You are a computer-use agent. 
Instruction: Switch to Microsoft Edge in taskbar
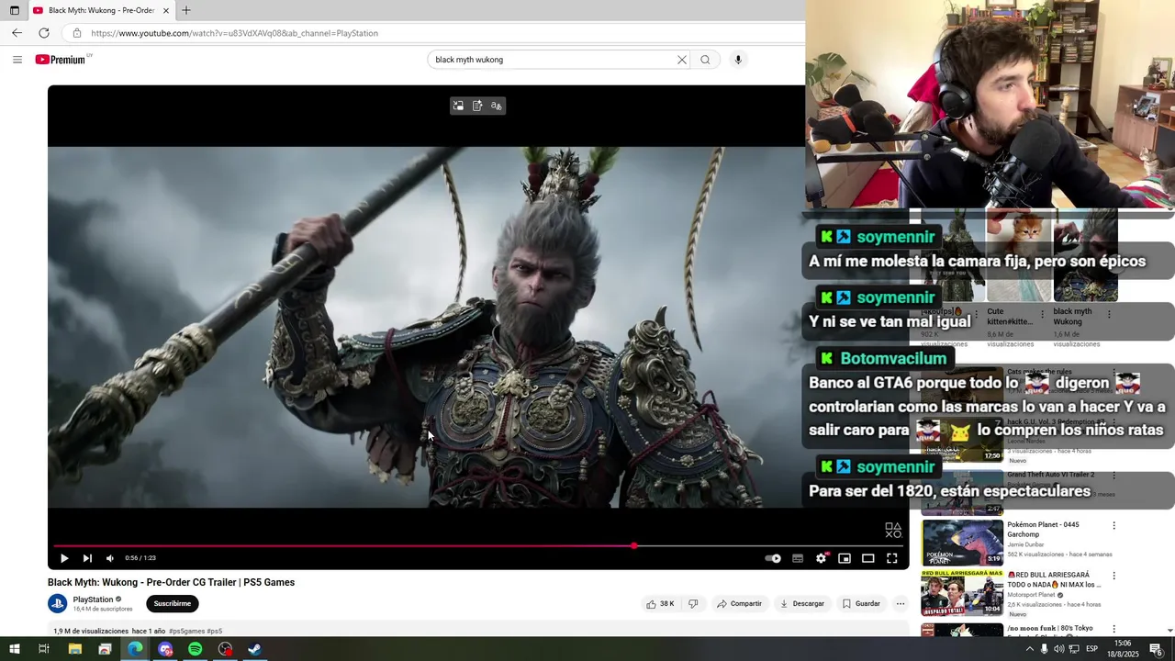tap(135, 649)
